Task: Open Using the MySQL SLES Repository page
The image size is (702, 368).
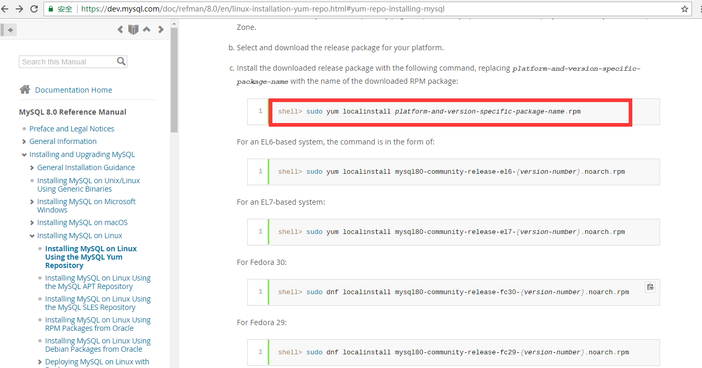Action: coord(98,303)
